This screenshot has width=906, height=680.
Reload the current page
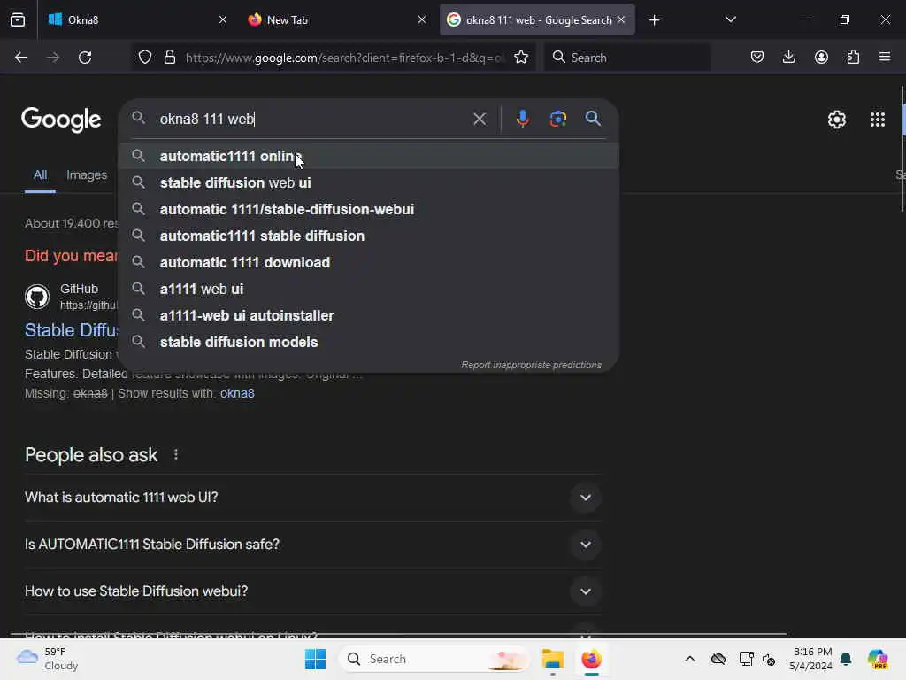[x=85, y=58]
